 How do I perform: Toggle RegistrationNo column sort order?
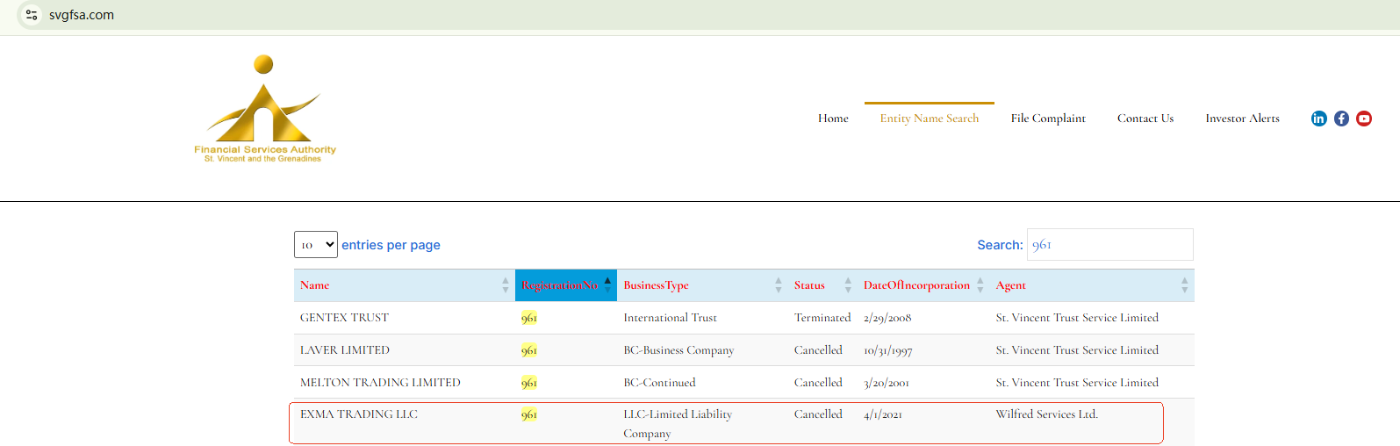(607, 285)
